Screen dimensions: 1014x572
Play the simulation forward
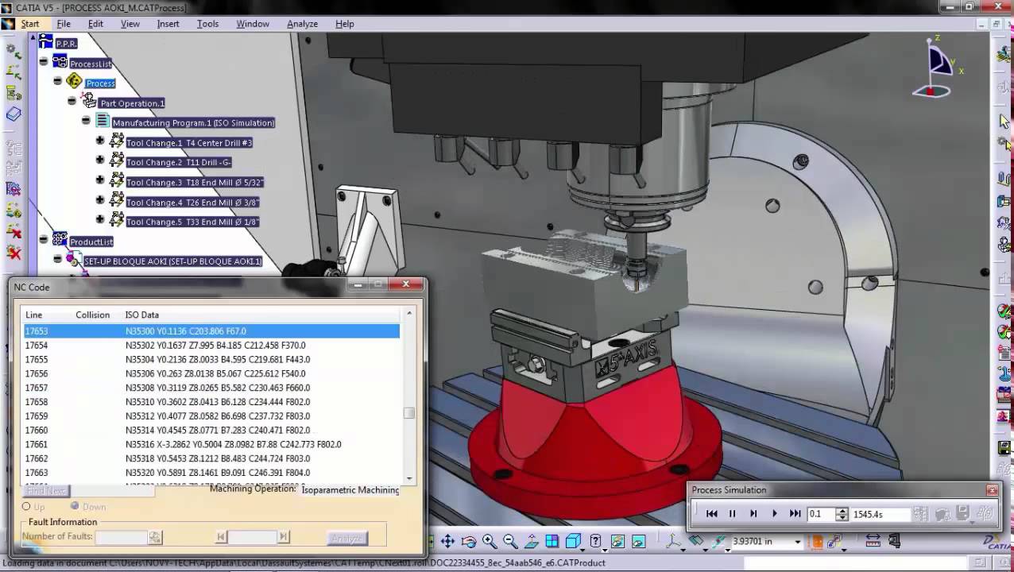[774, 514]
